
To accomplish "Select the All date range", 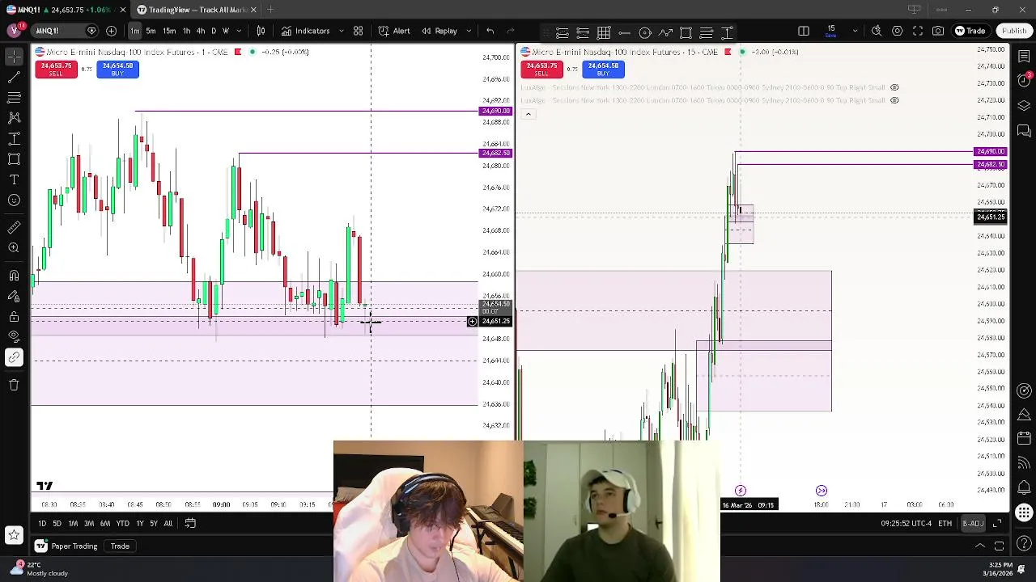I will pyautogui.click(x=168, y=524).
